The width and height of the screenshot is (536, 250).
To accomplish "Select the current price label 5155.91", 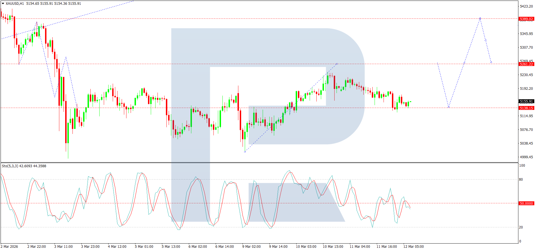I will [526, 102].
